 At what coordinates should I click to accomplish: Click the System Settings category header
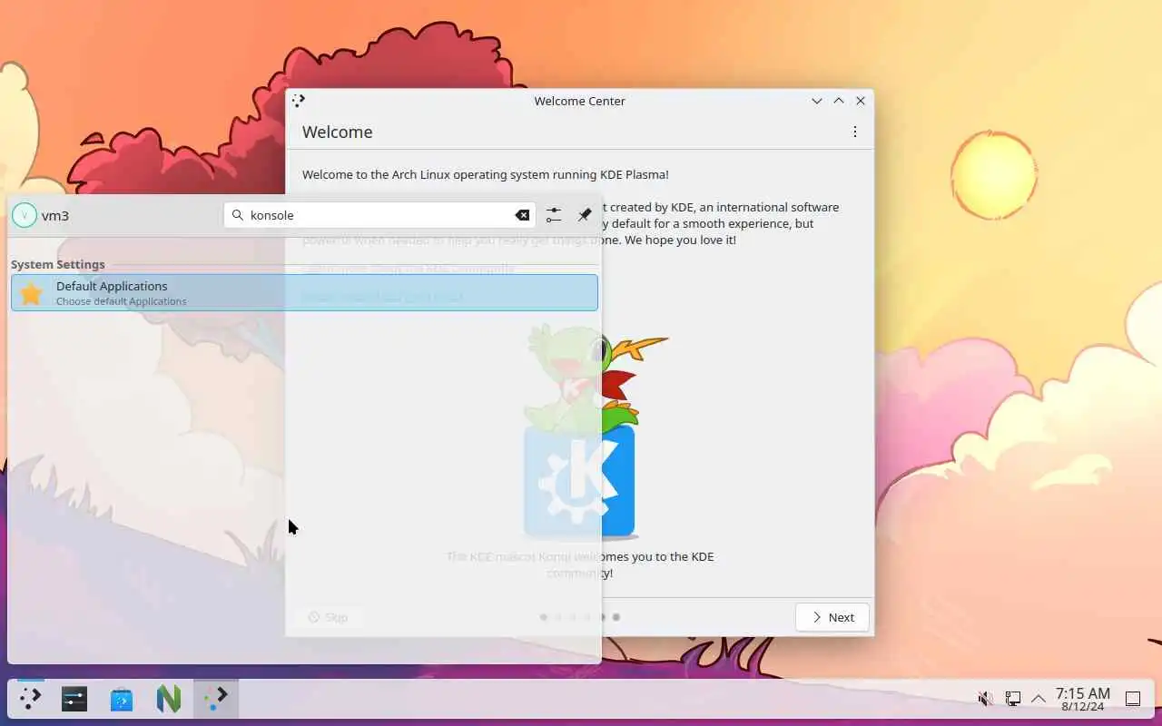tap(58, 264)
